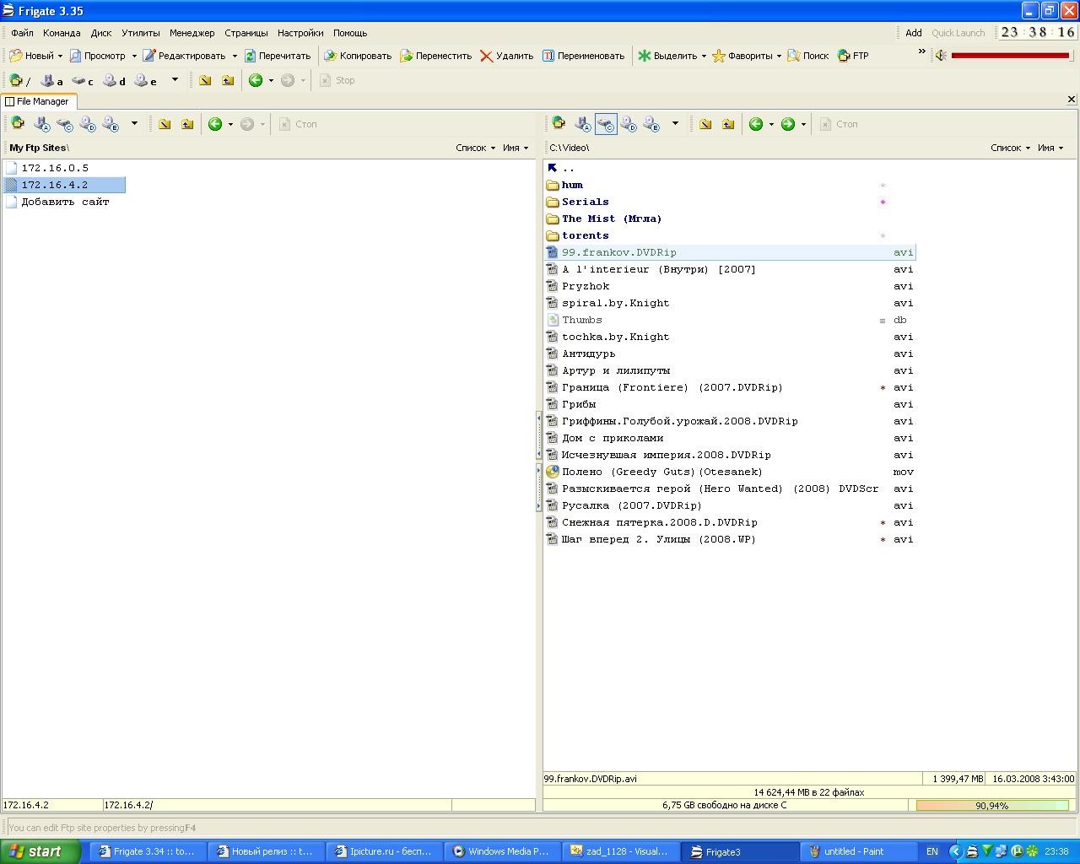Open the Утилиты menu

[140, 33]
